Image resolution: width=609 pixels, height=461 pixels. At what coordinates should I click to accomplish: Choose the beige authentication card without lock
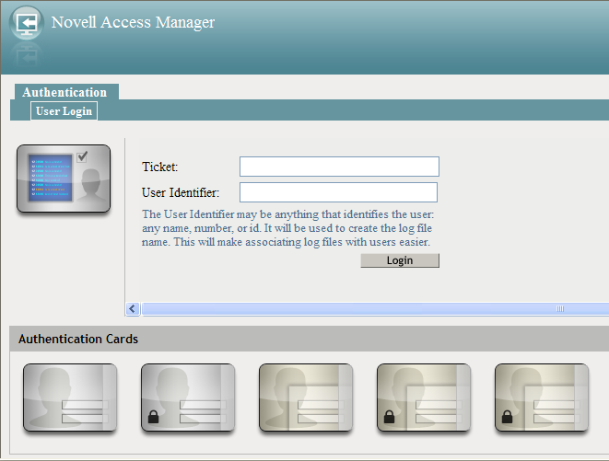306,398
